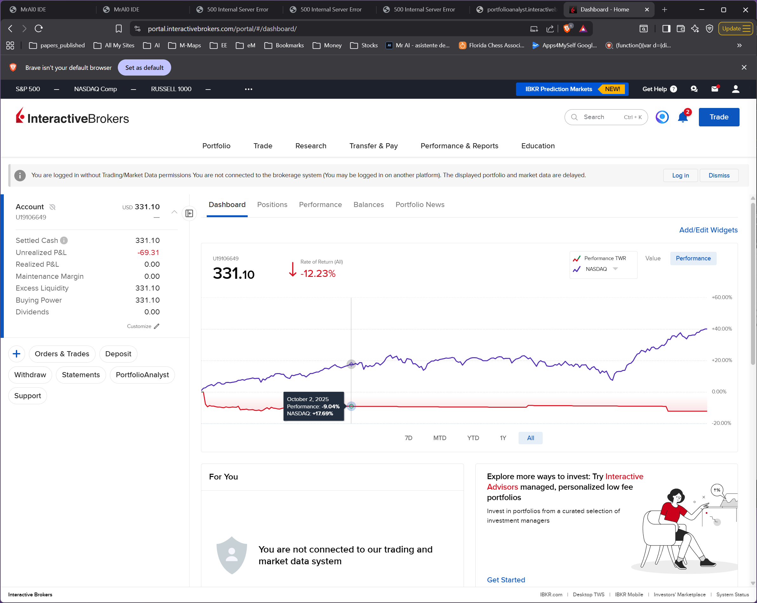Screen dimensions: 757x603
Task: Open the Portfolio menu
Action: [x=216, y=146]
